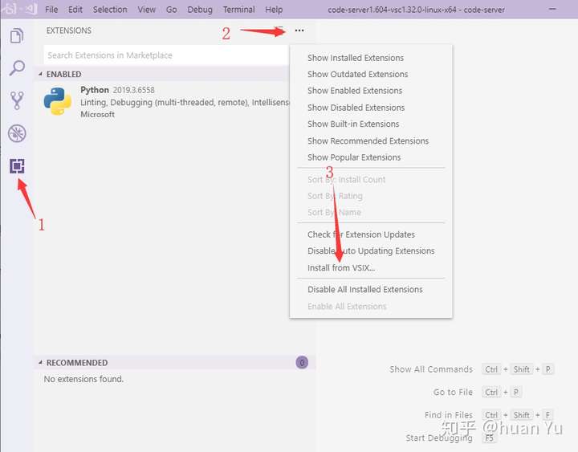Click the More Actions ellipsis button
Screen dimensions: 578x452
(299, 31)
